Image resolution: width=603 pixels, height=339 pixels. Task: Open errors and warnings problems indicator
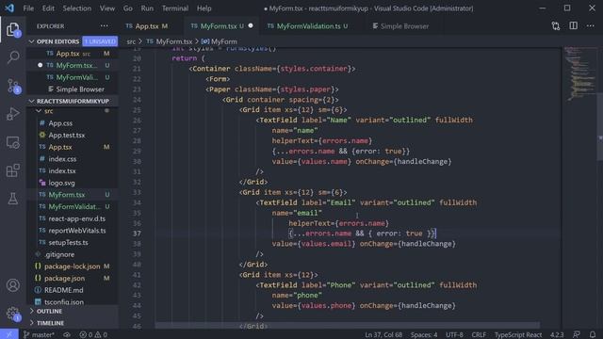[93, 335]
